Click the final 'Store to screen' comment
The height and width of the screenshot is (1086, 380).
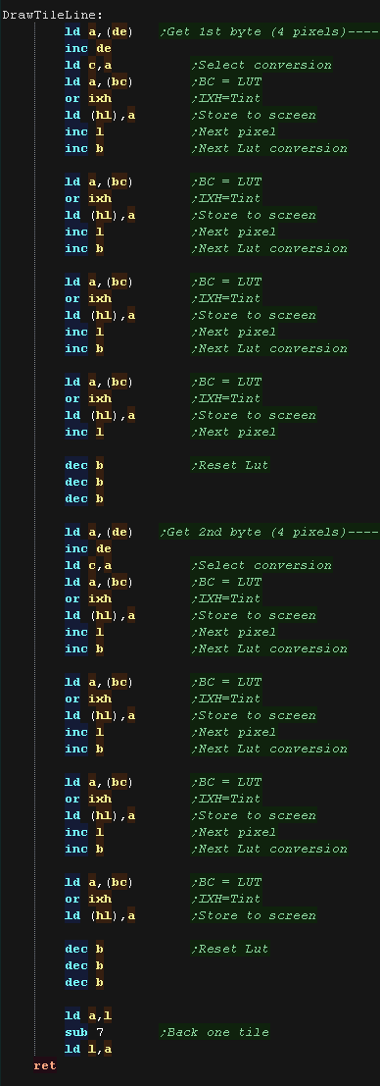tap(254, 915)
